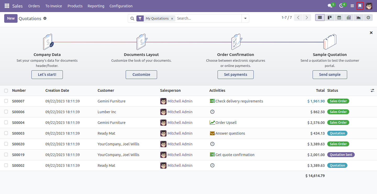The image size is (377, 194).
Task: Switch to kanban view
Action: pyautogui.click(x=330, y=18)
